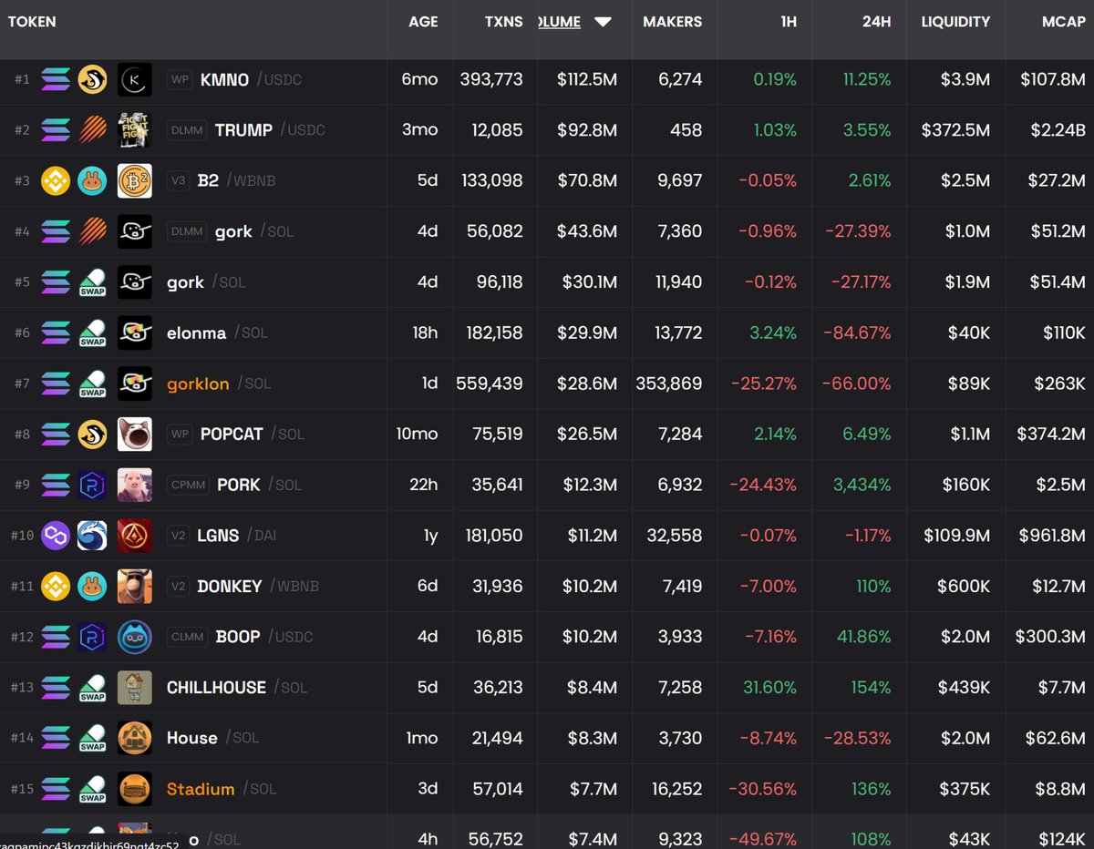Click the gorklon token logo icon
Image resolution: width=1094 pixels, height=849 pixels.
coord(134,384)
